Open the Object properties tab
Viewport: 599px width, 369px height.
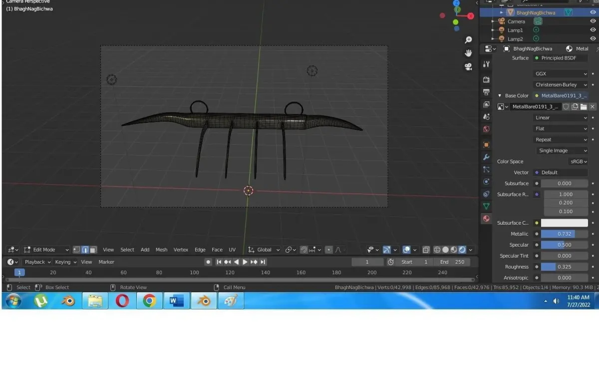[x=486, y=145]
